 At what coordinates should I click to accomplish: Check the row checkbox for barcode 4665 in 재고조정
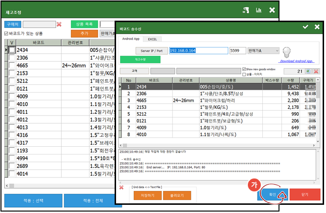click(x=12, y=65)
